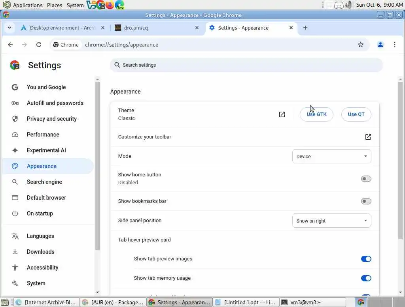Click the clock showing Sun Oct 6
405x307 pixels.
pyautogui.click(x=379, y=5)
